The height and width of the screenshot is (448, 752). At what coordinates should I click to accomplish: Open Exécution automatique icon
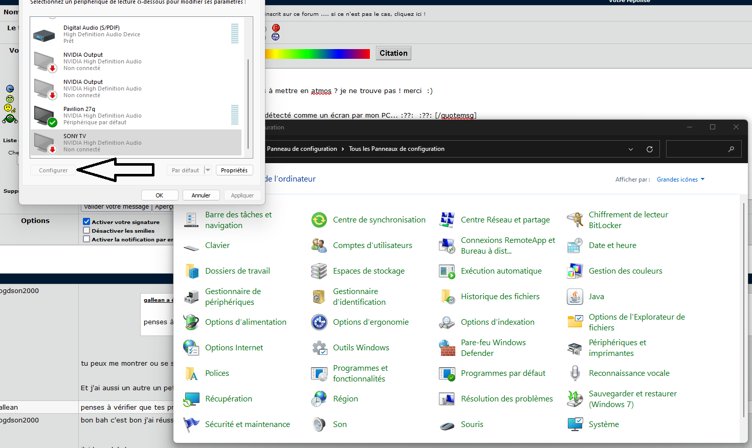coord(447,271)
